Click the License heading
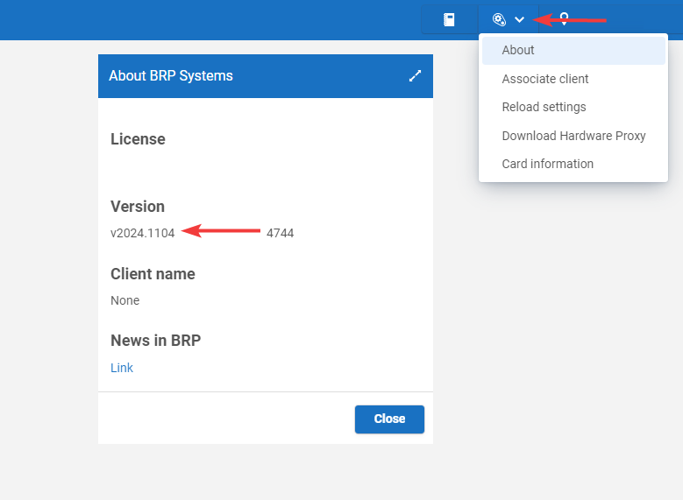 pos(138,139)
